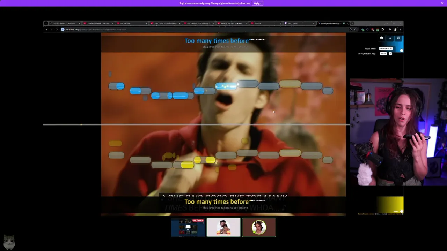The height and width of the screenshot is (251, 447).
Task: Click the "Show/hide this help" label
Action: tap(367, 54)
